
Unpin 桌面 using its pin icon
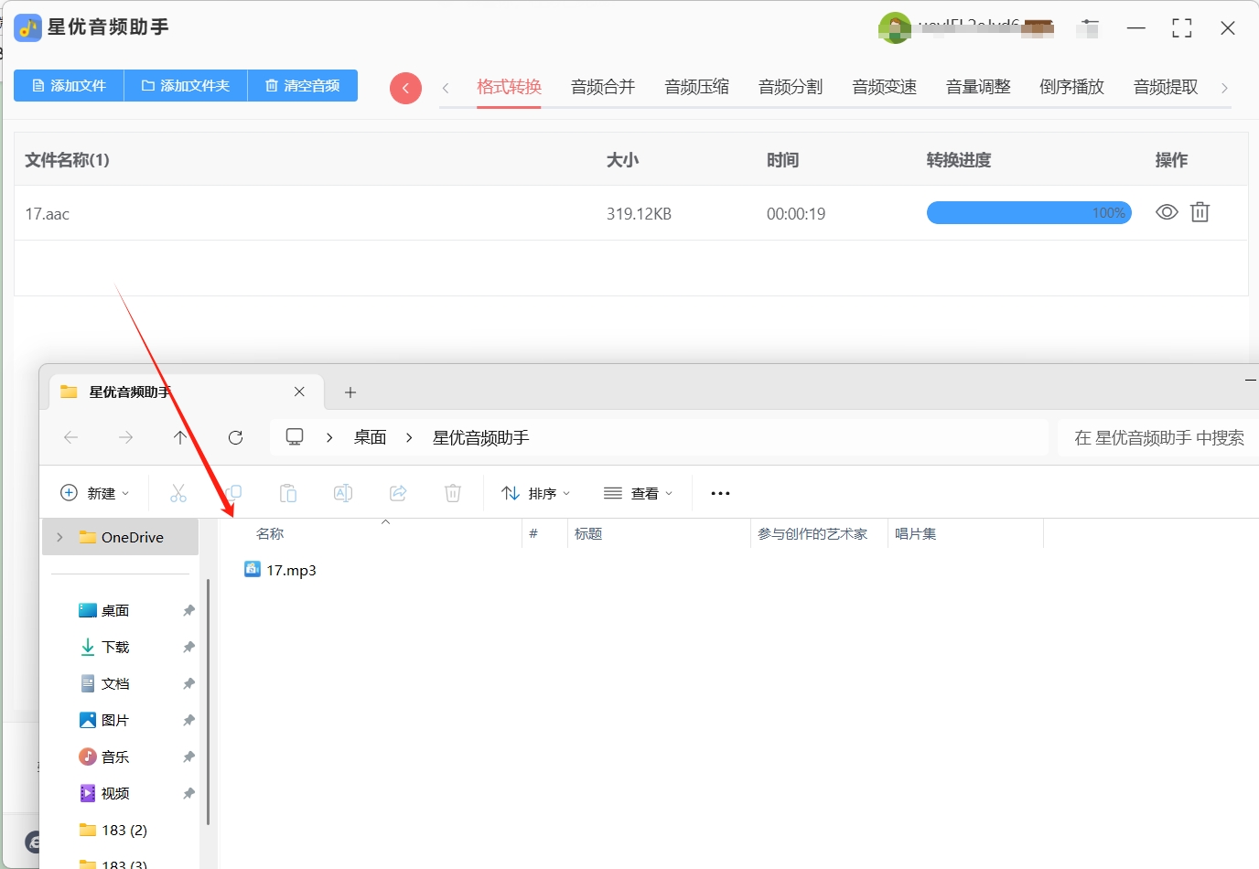pyautogui.click(x=188, y=610)
